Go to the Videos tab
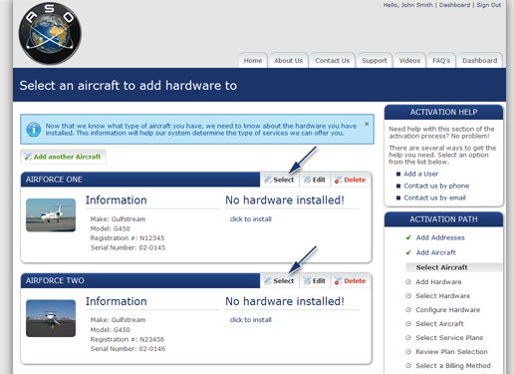The width and height of the screenshot is (514, 374). click(x=409, y=61)
